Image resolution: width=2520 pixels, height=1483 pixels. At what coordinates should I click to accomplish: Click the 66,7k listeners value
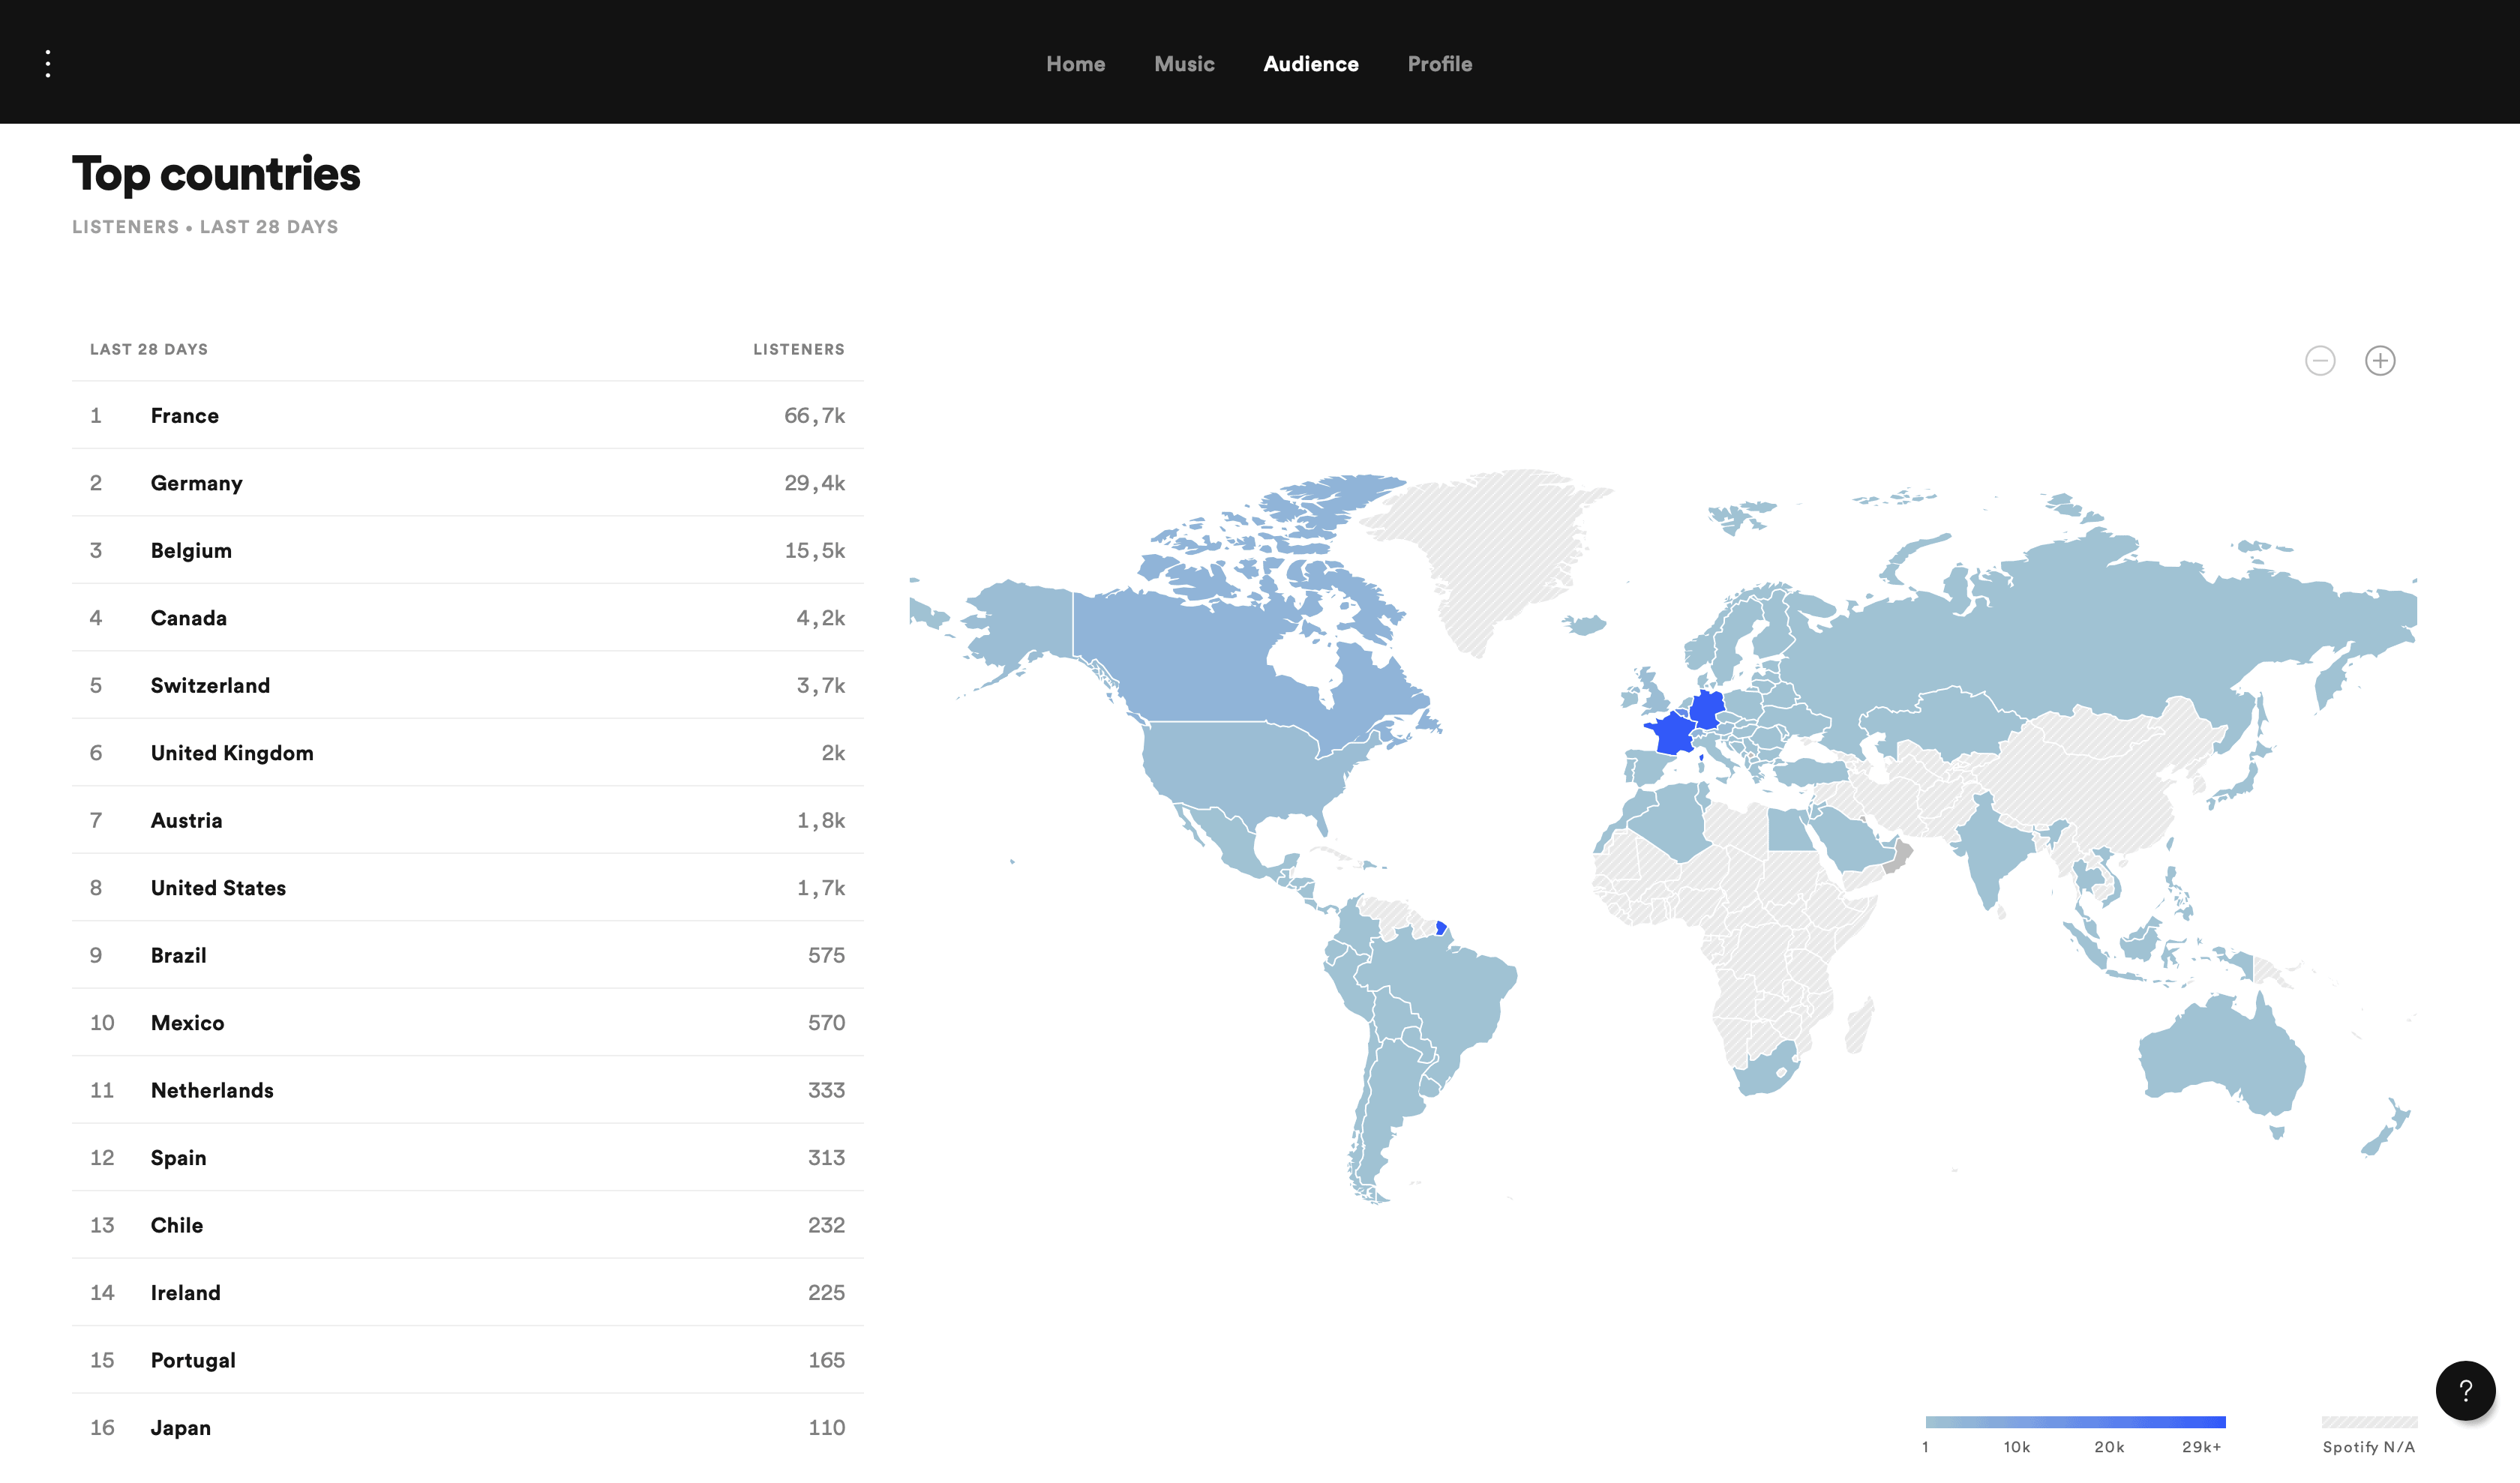click(814, 415)
